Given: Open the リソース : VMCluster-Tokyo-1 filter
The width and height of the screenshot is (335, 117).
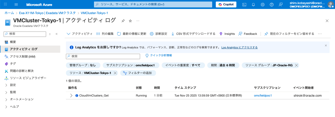Looking at the screenshot, I should tap(90, 73).
